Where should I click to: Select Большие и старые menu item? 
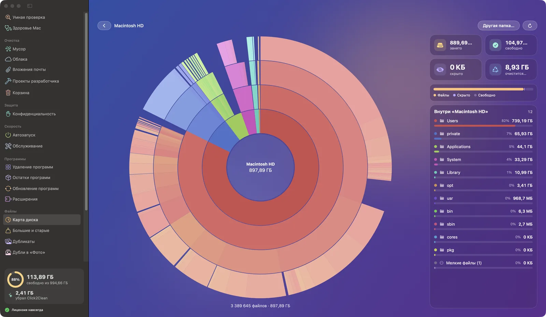pos(42,231)
